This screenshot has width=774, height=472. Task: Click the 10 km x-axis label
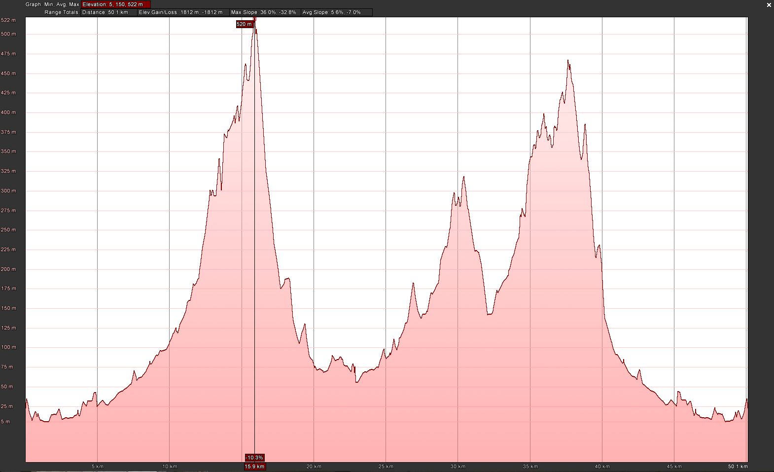point(170,467)
